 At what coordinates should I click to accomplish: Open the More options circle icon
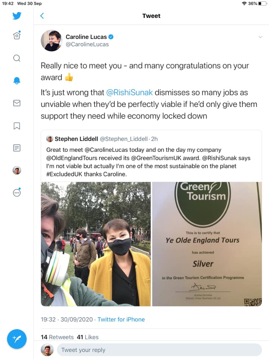pos(17,193)
